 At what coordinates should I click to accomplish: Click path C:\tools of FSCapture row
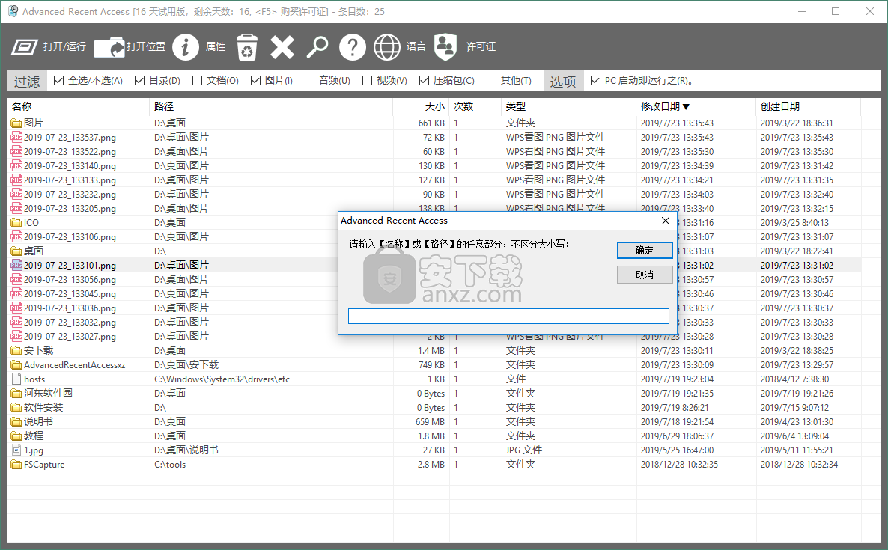tap(170, 465)
